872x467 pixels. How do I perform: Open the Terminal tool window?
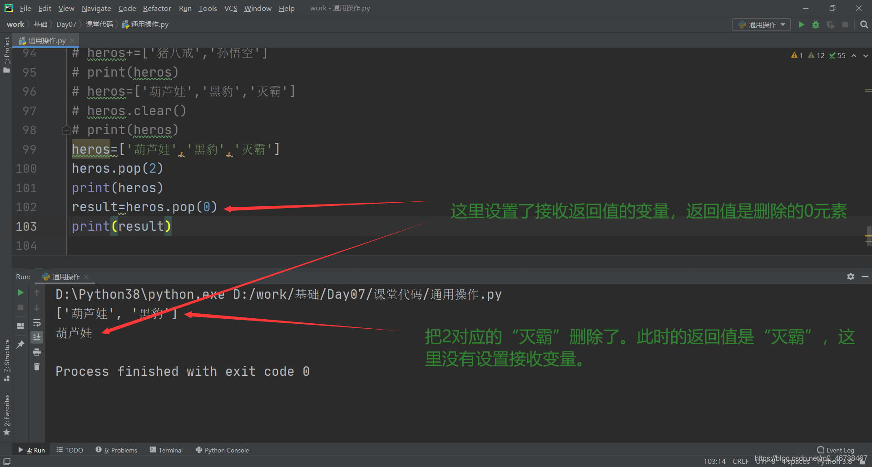point(166,450)
